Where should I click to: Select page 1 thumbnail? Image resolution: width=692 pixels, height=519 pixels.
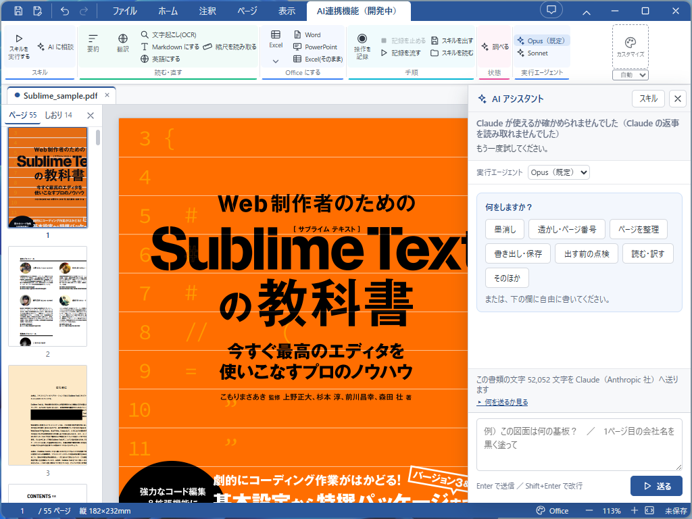[48, 178]
